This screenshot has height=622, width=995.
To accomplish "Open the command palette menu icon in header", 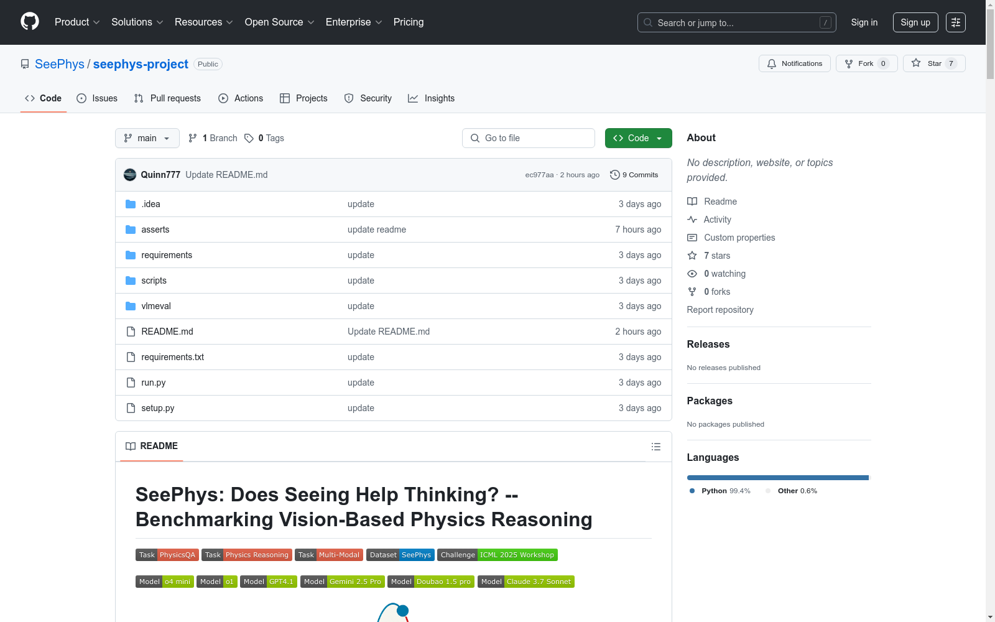I will [956, 22].
